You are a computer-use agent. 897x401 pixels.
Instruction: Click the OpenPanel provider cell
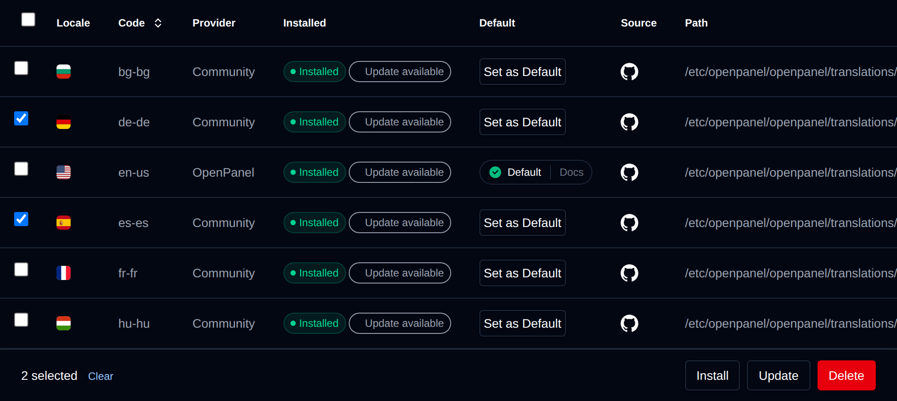point(223,172)
